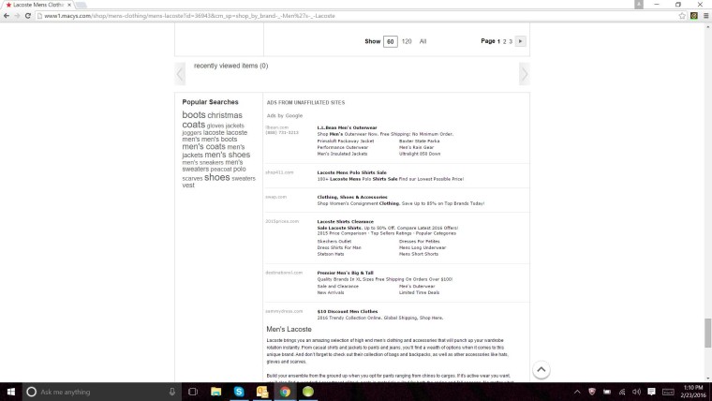
Task: Click back-to-top circular arrow button
Action: (x=541, y=370)
